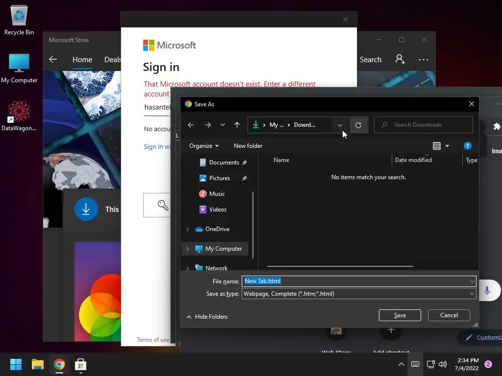This screenshot has width=502, height=376.
Task: Open clock showing 2:34 PM
Action: tap(467, 364)
